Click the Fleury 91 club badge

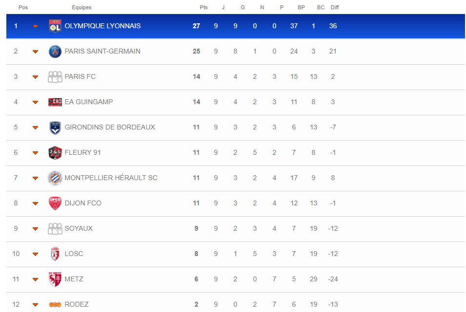tap(55, 153)
